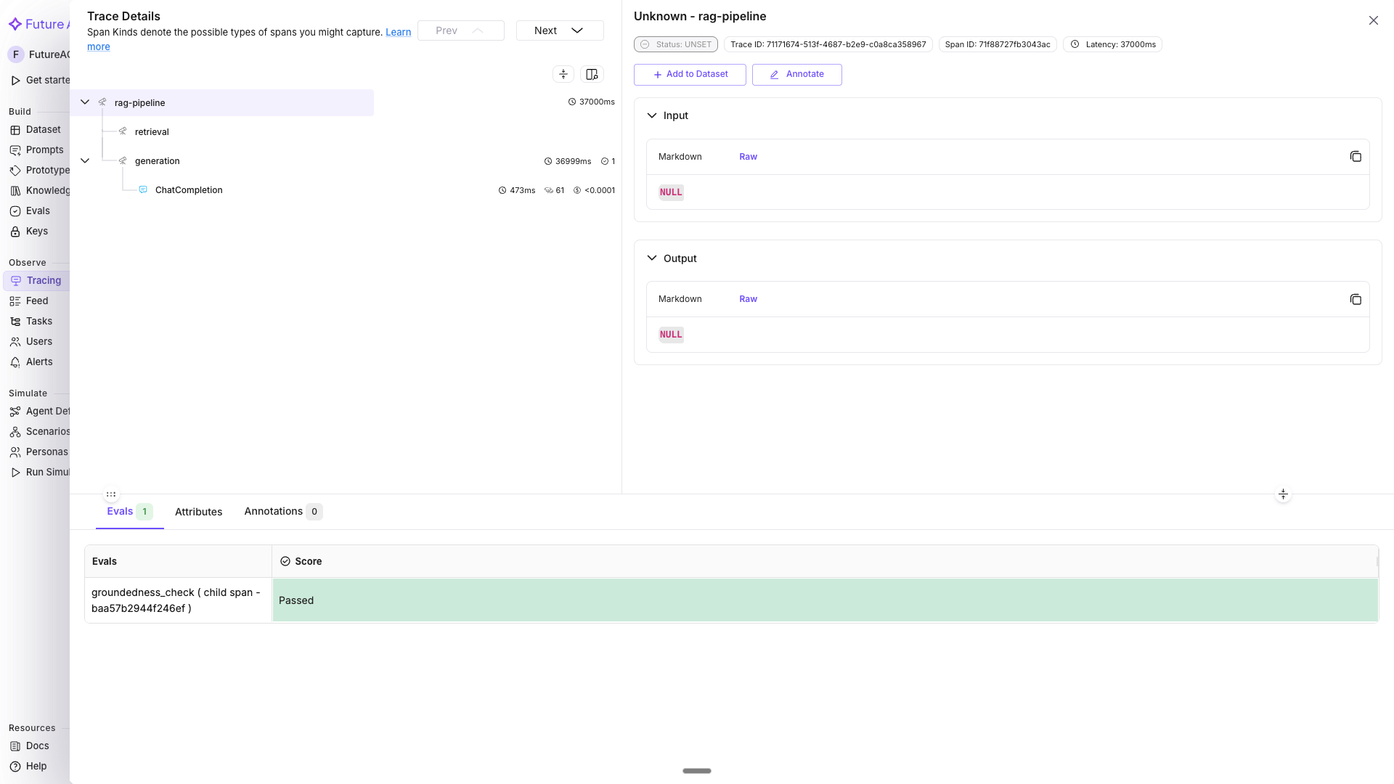Select the ChatCompletion span in the tree
Viewport: 1394px width, 784px height.
[188, 189]
